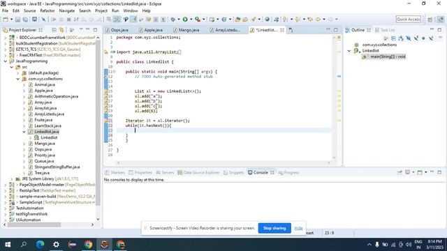Click the Open Perspective icon
The height and width of the screenshot is (251, 447).
point(430,20)
